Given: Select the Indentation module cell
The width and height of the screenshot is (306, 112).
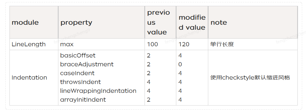Looking at the screenshot, I should pos(34,78).
